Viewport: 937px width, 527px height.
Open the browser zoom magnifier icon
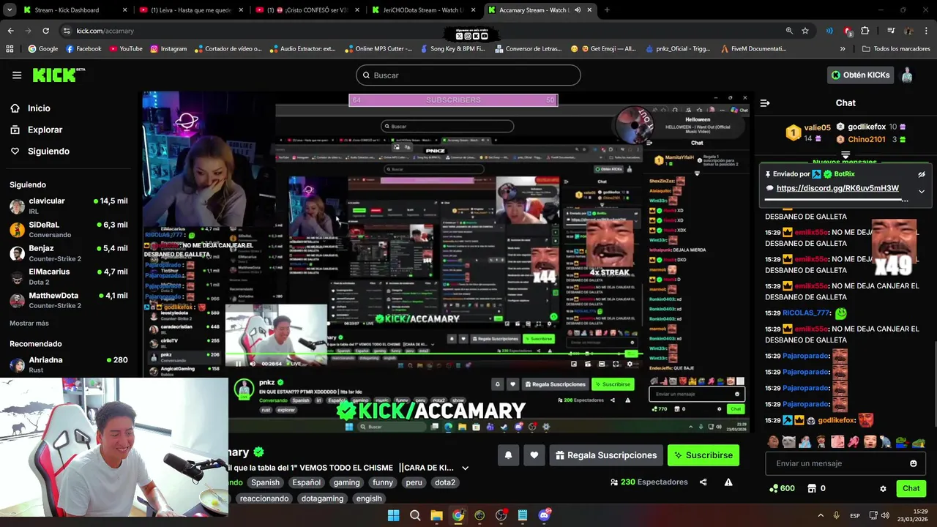(x=789, y=31)
